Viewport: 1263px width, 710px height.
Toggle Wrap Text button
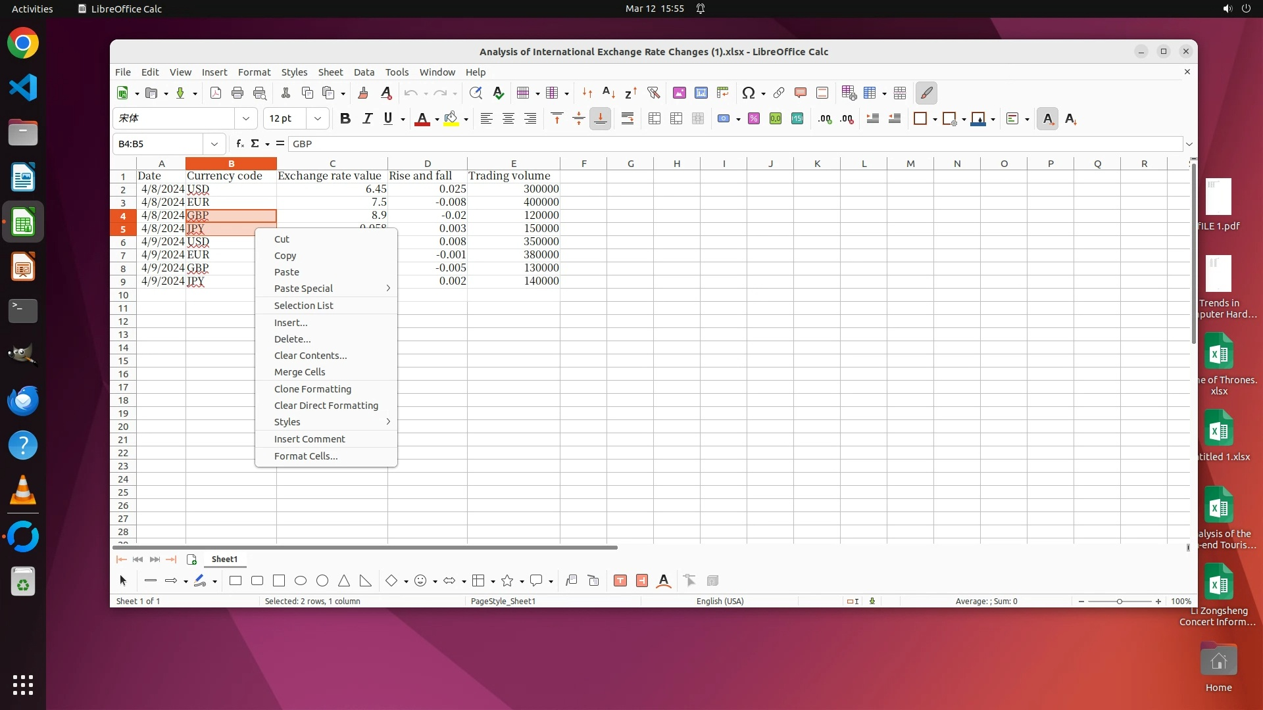[628, 118]
